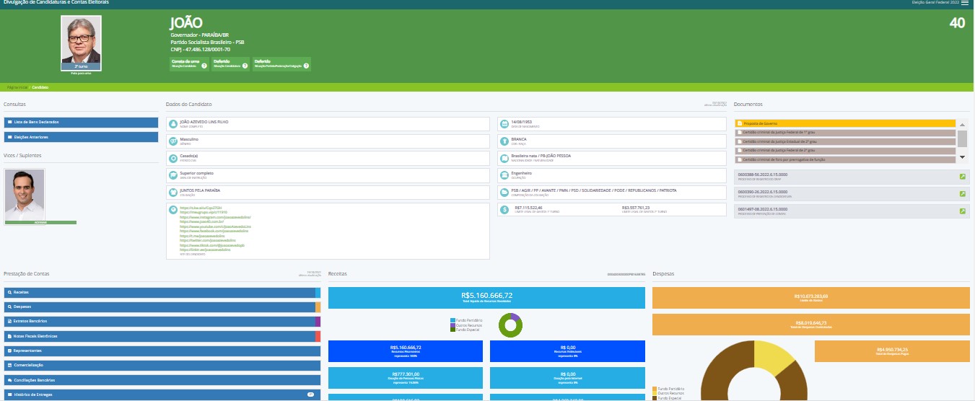Open the 'Proposta de Governo' document

coord(845,123)
